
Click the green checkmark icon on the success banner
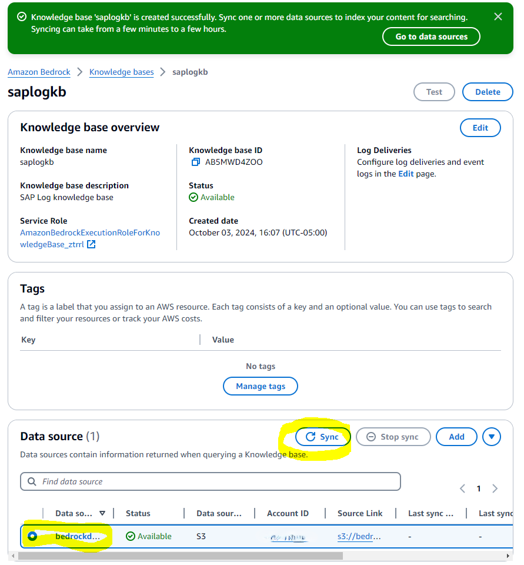tap(22, 16)
